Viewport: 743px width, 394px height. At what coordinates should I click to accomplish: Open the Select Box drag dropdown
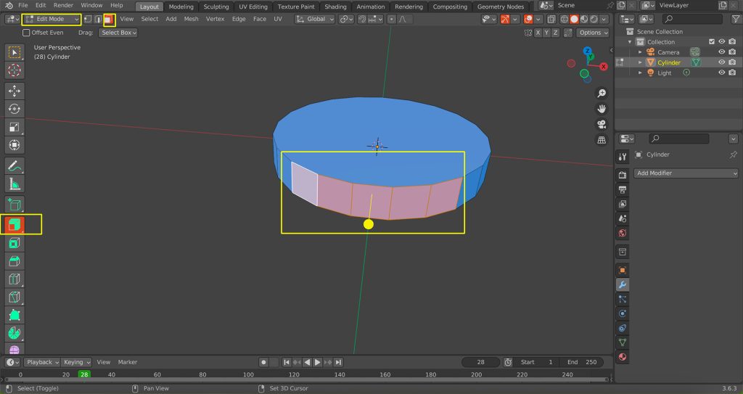point(118,33)
